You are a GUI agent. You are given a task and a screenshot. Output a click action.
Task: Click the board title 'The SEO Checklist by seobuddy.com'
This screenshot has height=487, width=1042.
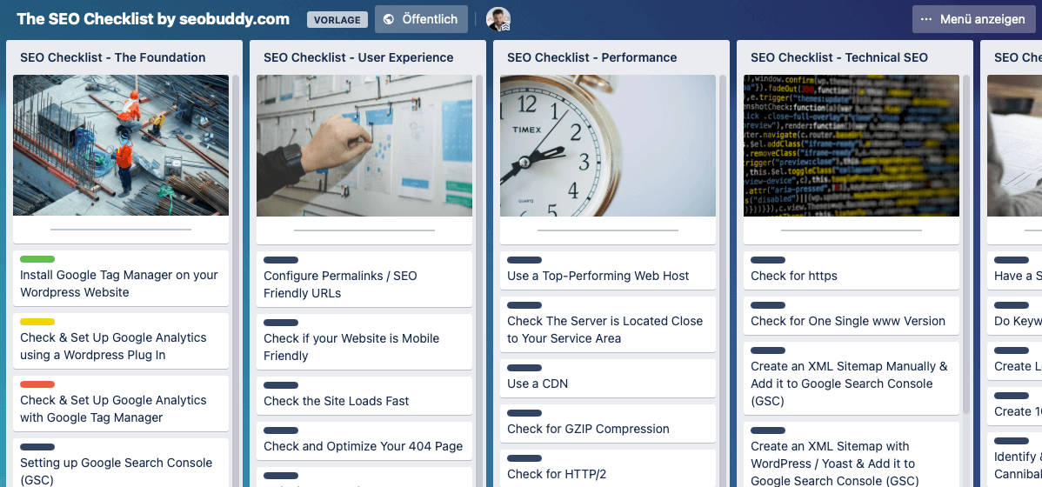pos(153,19)
